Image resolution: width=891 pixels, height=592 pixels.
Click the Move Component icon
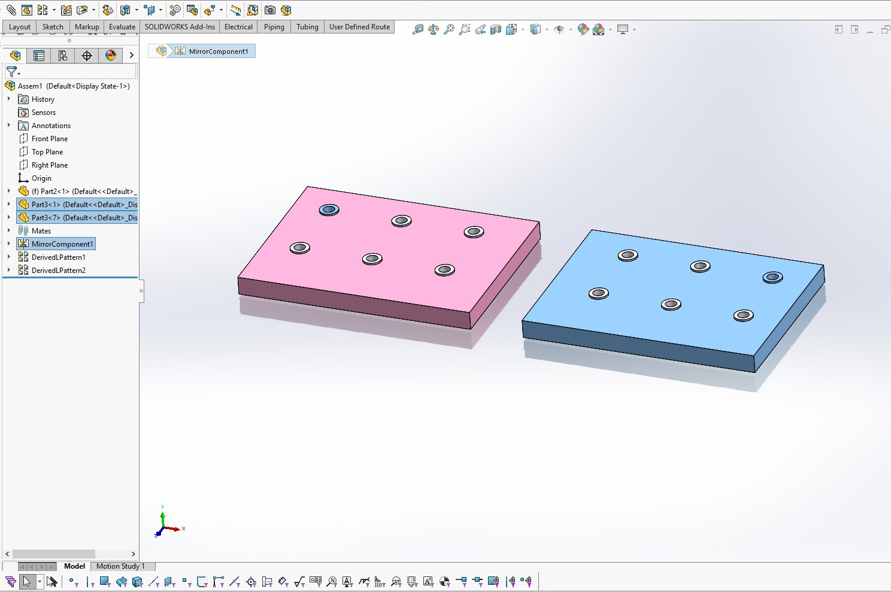tap(82, 10)
